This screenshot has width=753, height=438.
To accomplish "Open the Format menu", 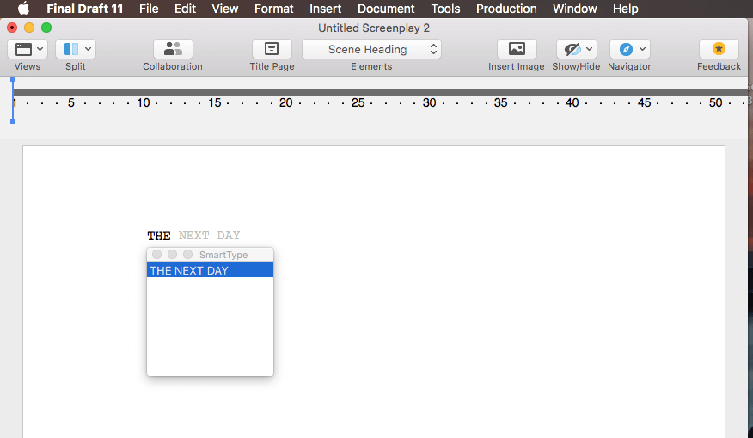I will tap(273, 9).
